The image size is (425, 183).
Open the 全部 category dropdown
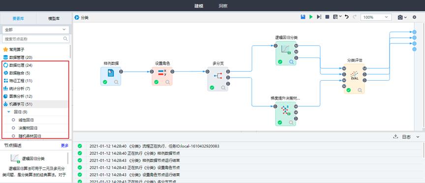(35, 30)
